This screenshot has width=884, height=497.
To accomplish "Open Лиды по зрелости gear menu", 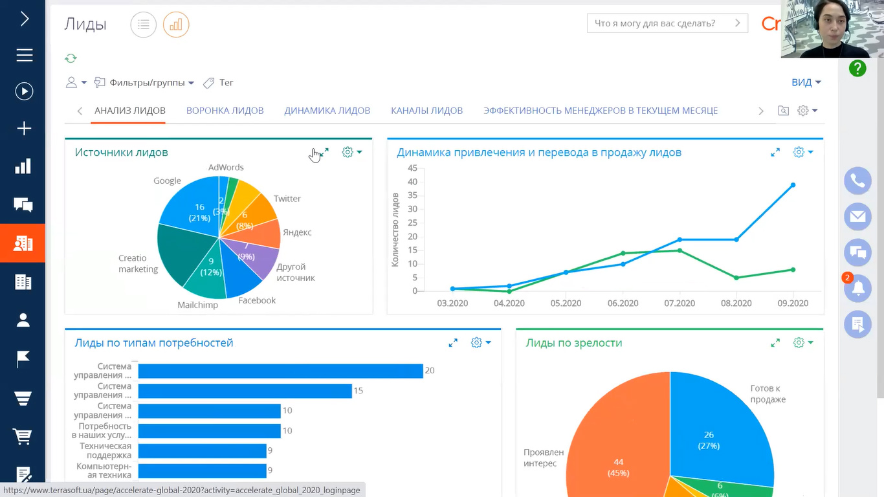I will 803,343.
